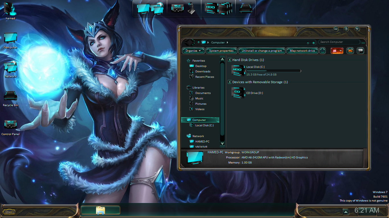Select the CD Drive (D:) icon
389x218 pixels.
[x=238, y=93]
